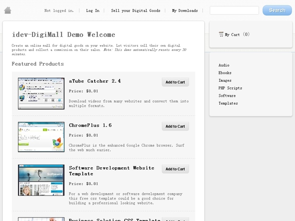Click the aTube Catcher screenshot thumbnail
Image resolution: width=295 pixels, height=221 pixels.
pyautogui.click(x=41, y=93)
